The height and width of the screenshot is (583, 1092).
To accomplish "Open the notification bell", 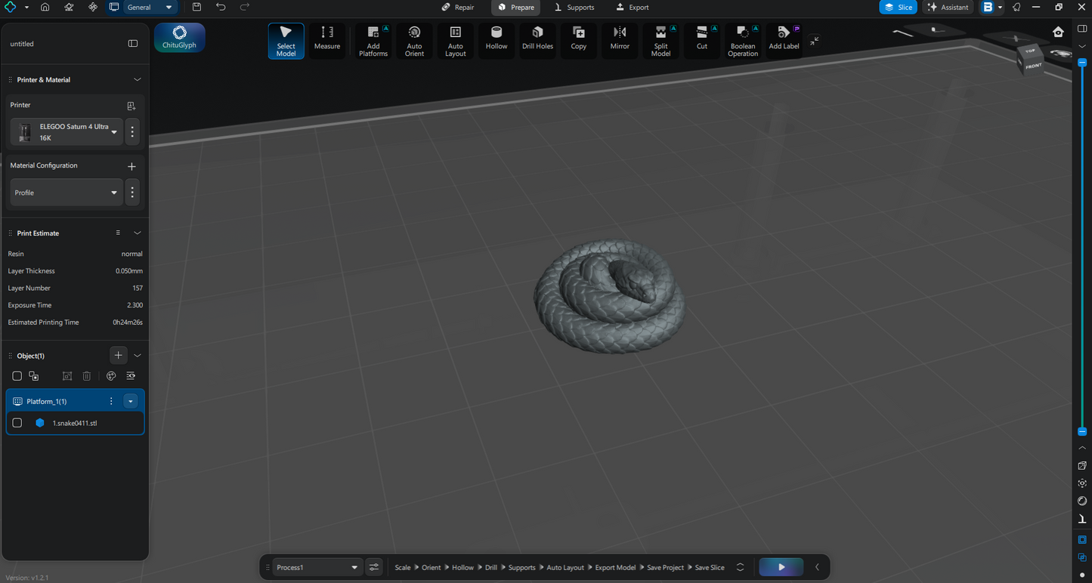I will click(x=1016, y=7).
